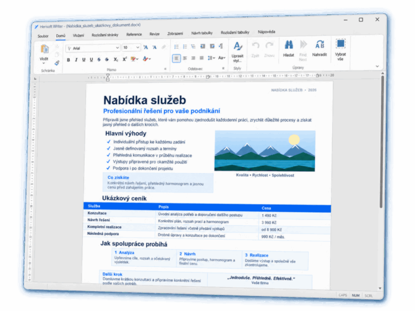This screenshot has width=415, height=311.
Task: Toggle paragraph marks pilcrow icon
Action: click(220, 46)
